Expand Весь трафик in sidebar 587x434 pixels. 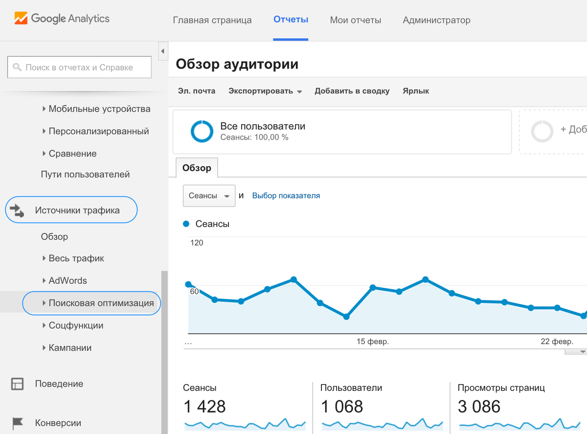tap(73, 258)
